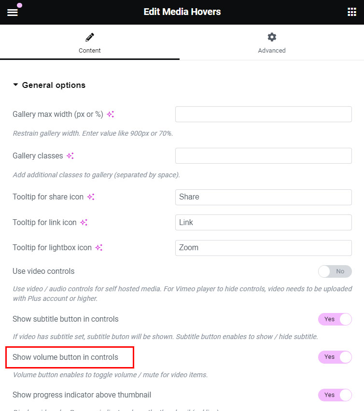Click the Tooltip for share icon field

click(263, 197)
